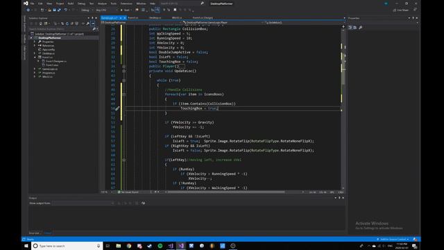The image size is (444, 250).
Task: Switch to the Desktop.cs editor tab
Action: click(155, 18)
